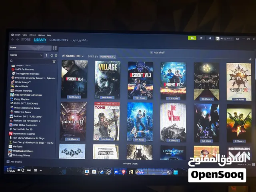Click the OFFLINE MODE status text
Image resolution: width=256 pixels, height=192 pixels.
[130, 164]
